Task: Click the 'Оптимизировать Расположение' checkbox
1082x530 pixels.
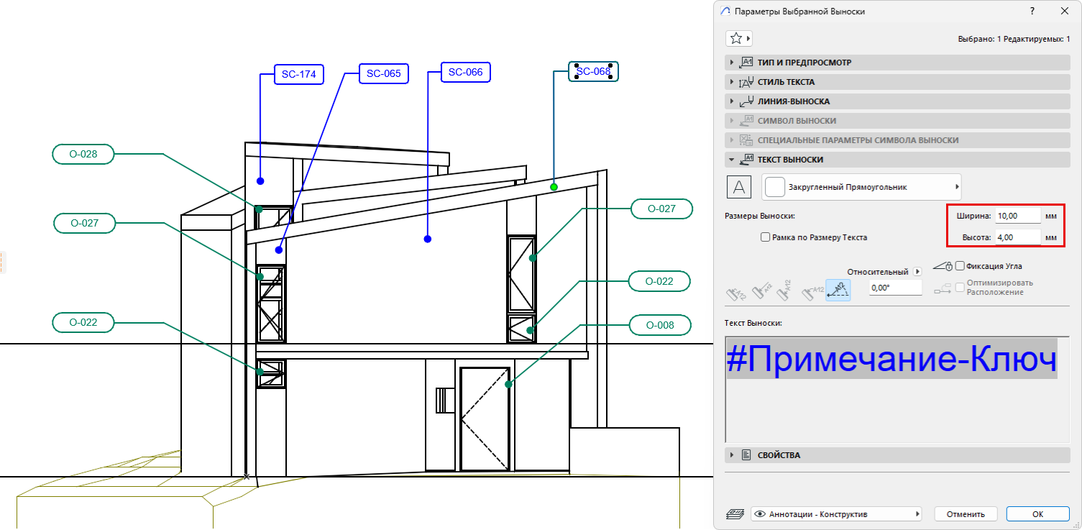Action: tap(960, 287)
